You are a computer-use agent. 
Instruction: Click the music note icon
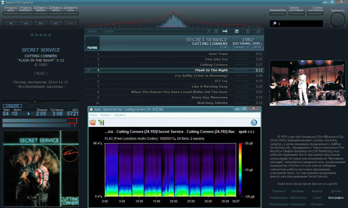coord(208,31)
